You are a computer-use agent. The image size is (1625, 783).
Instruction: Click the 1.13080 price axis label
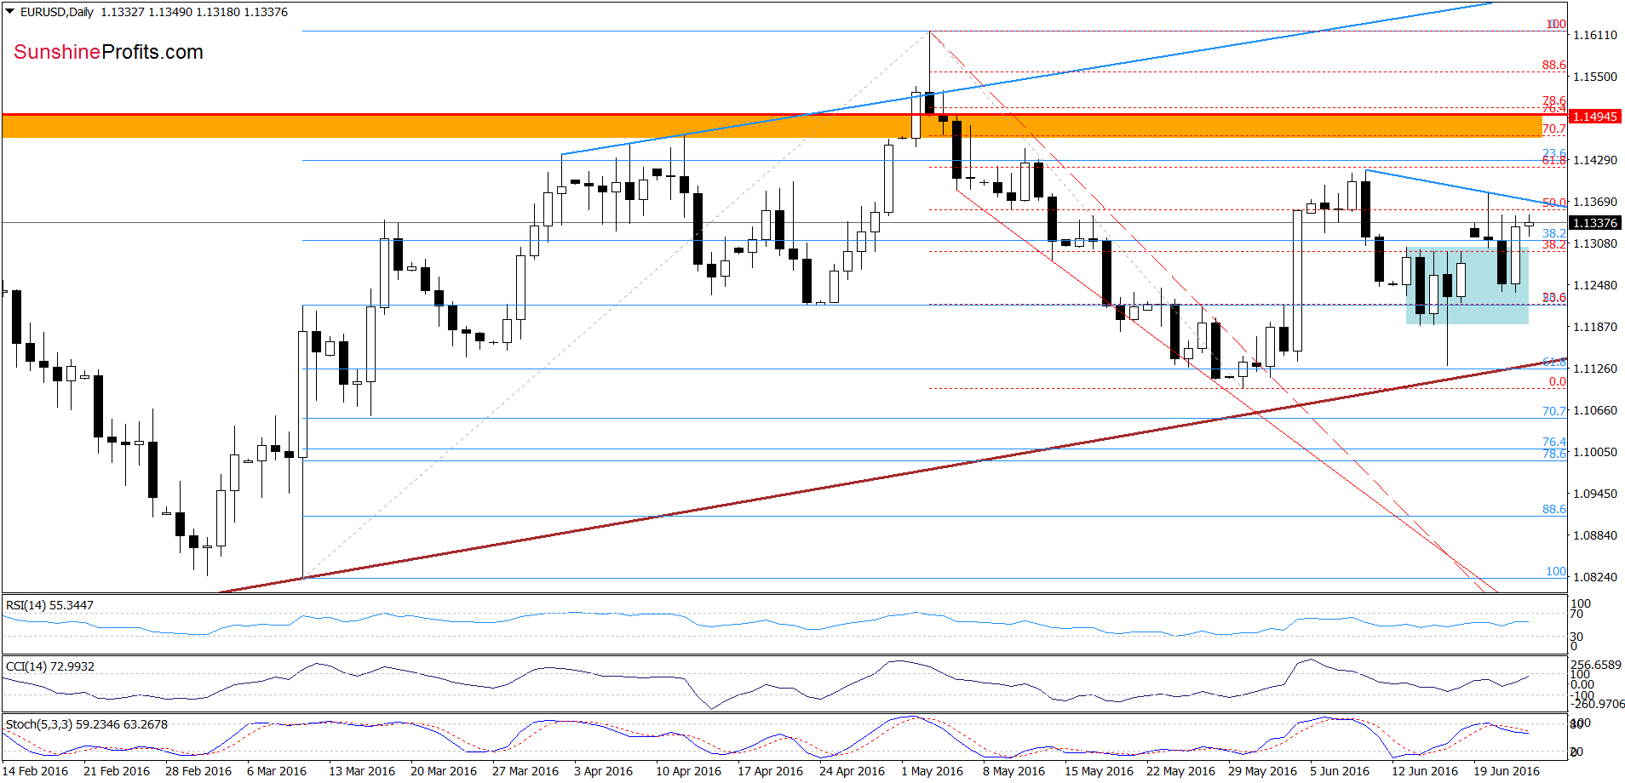(1595, 243)
